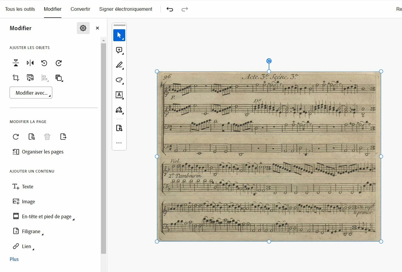Open Signer électroniquement tab
This screenshot has width=402, height=272.
coord(126,9)
